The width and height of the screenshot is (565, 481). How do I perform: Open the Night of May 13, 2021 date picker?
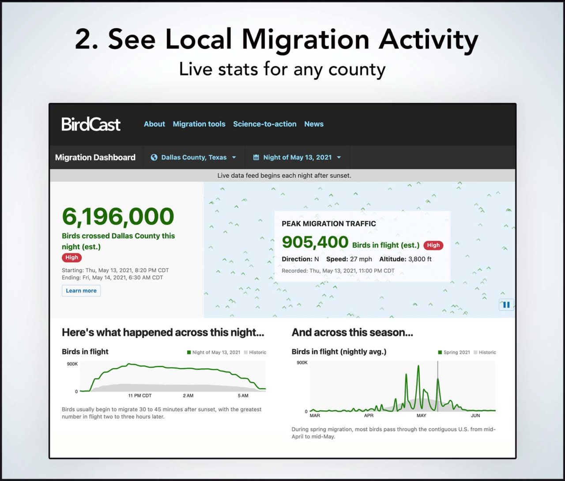(297, 157)
